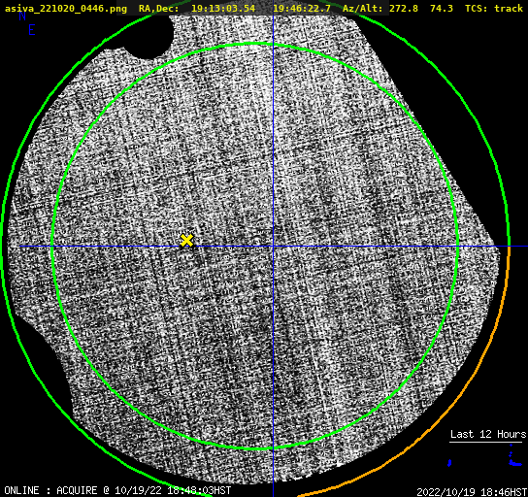
Task: Click the blue N compass label
Action: click(22, 16)
